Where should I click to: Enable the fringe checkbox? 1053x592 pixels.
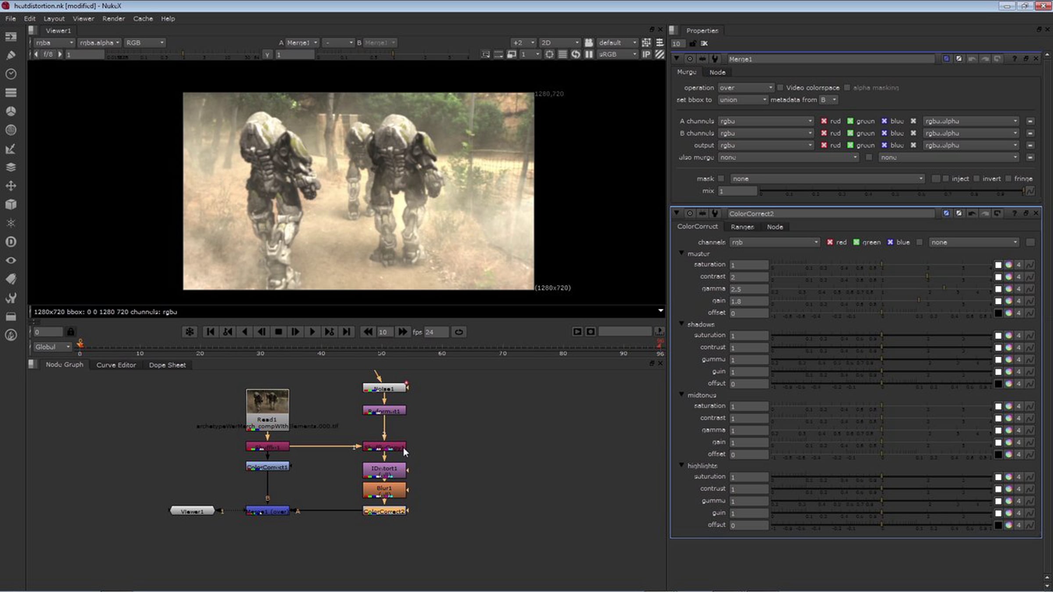(1009, 178)
